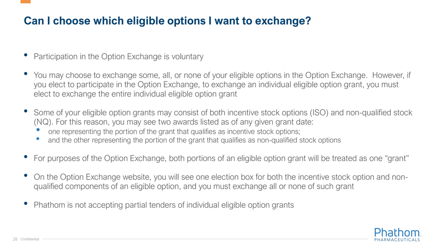The width and height of the screenshot is (438, 246).
Task: Click the orange accent block above the title
Action: (25, 1)
